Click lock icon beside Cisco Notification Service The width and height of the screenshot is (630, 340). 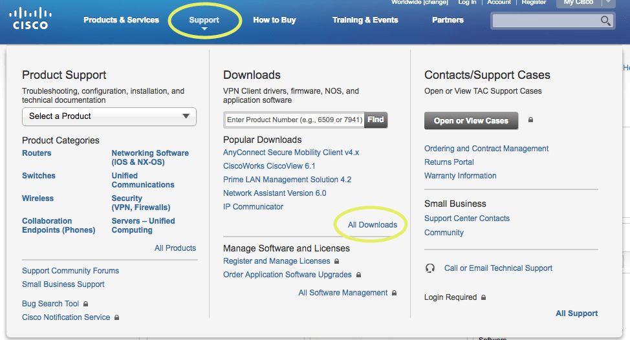point(116,317)
